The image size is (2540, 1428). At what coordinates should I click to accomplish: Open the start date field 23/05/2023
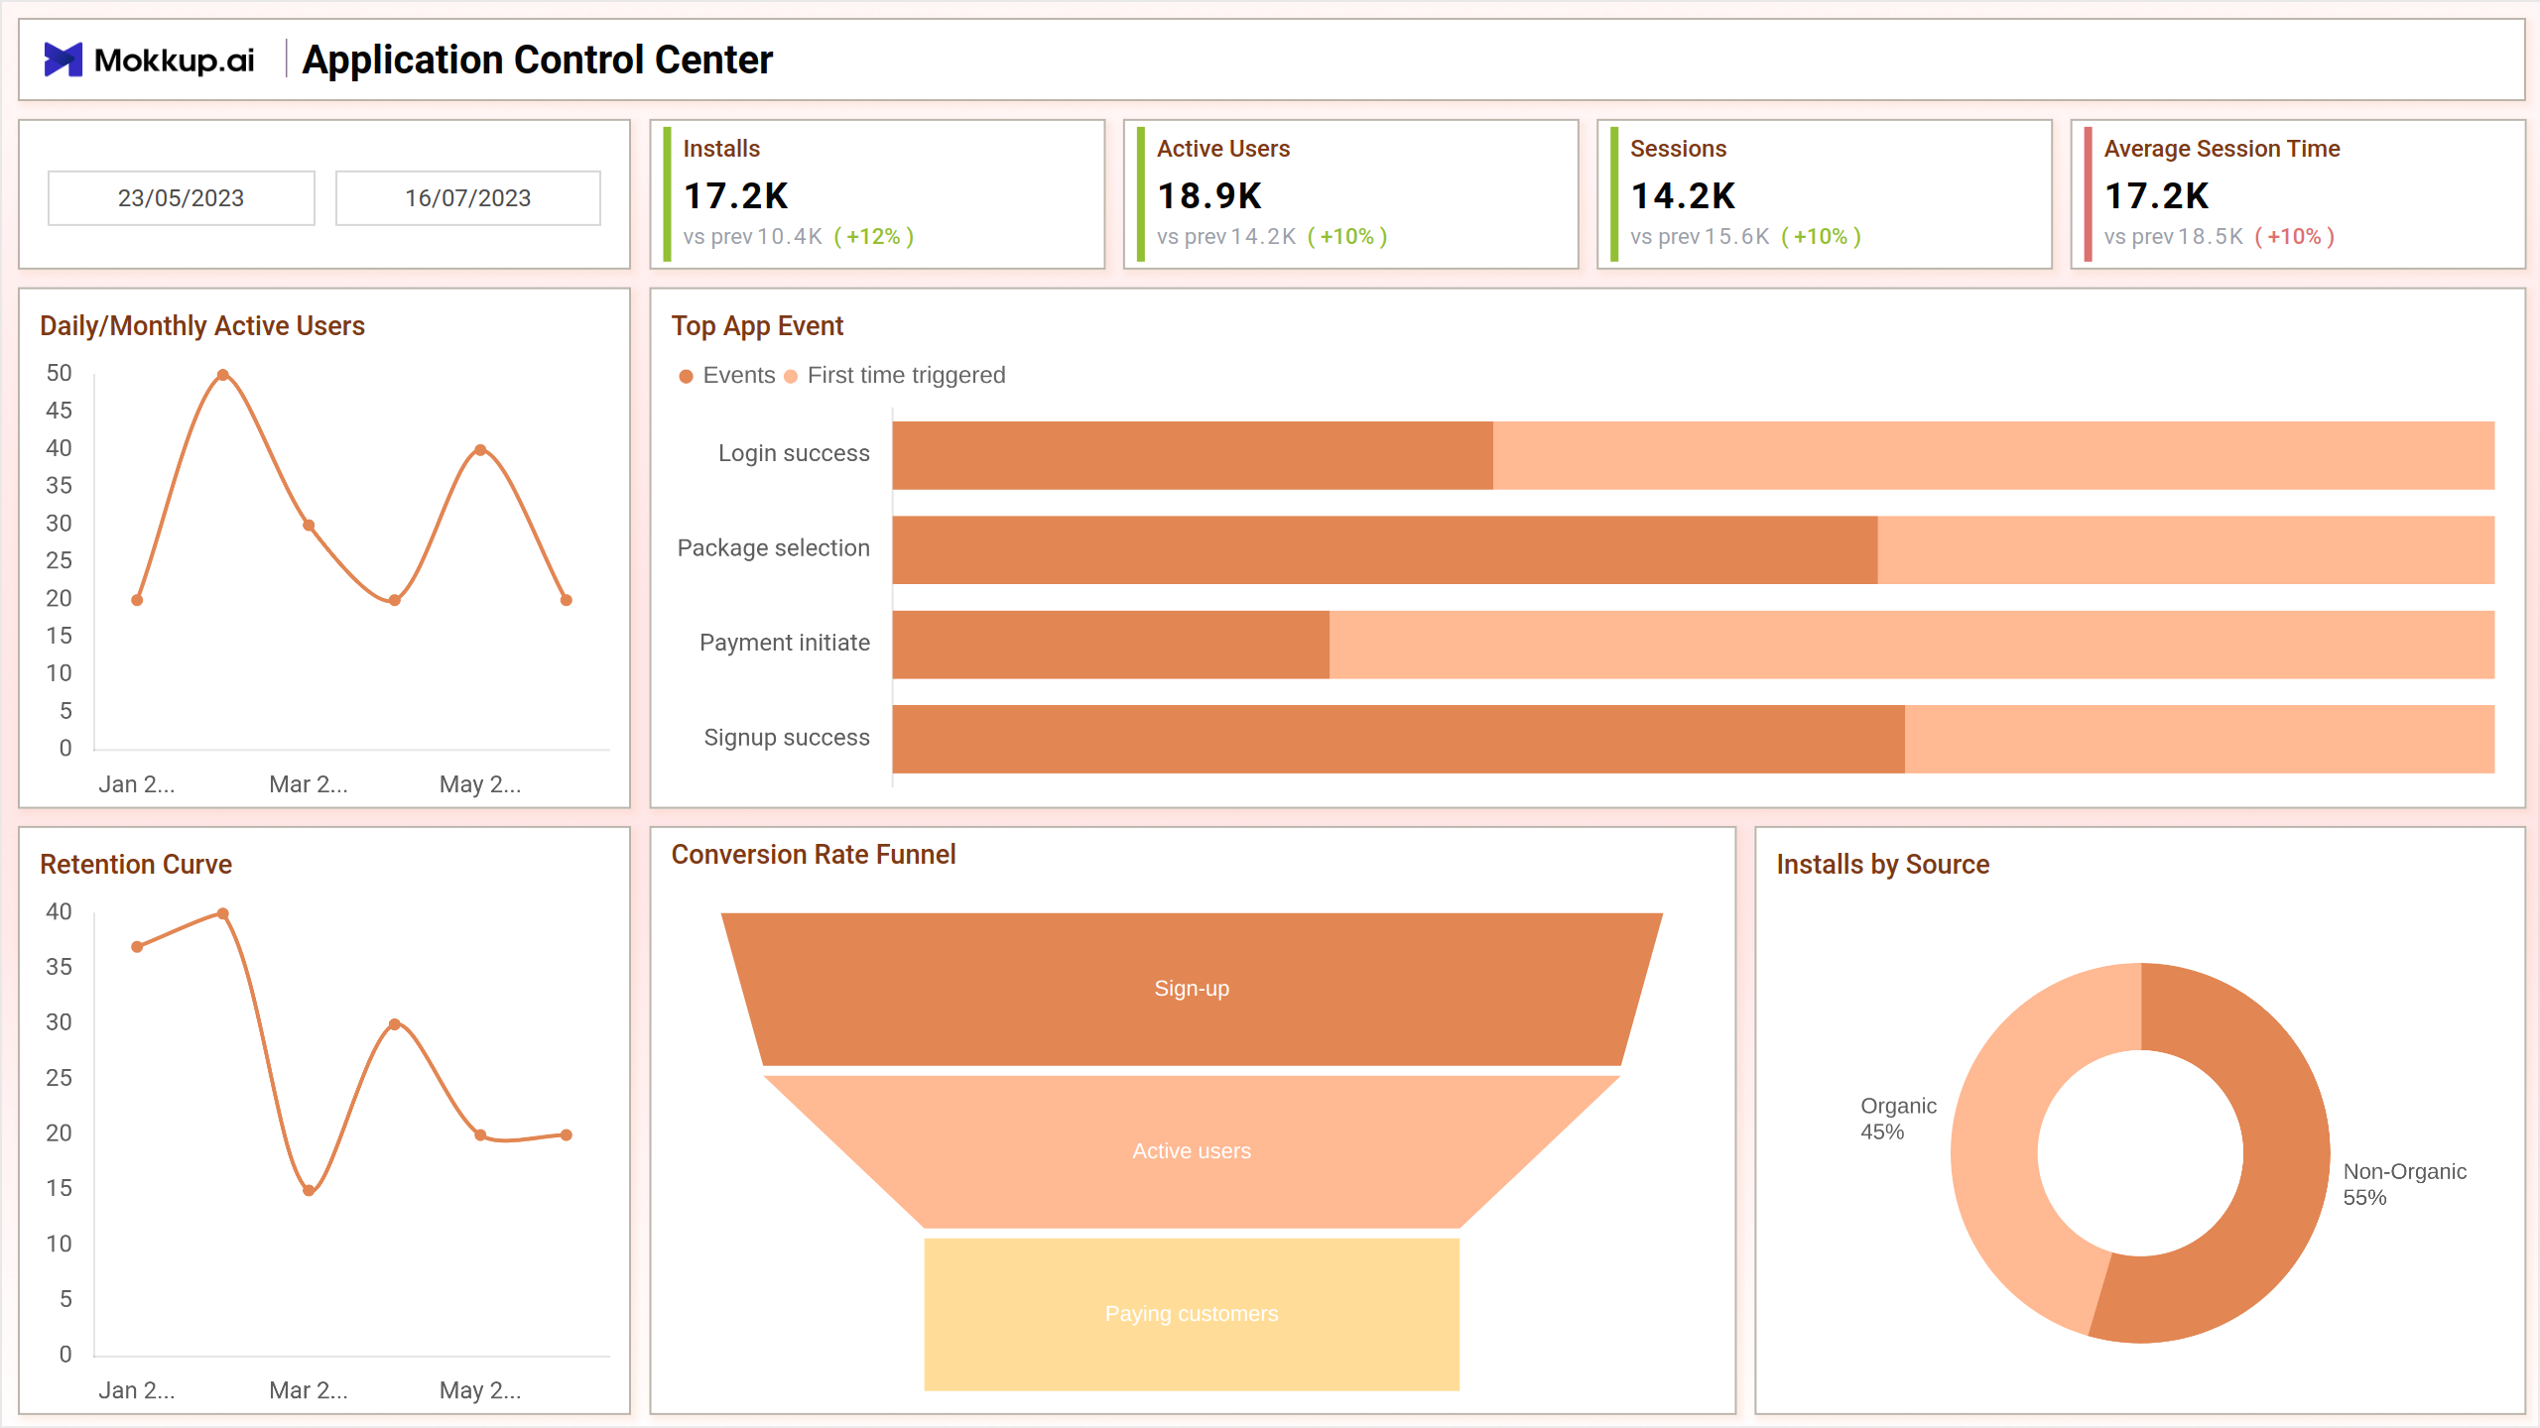pos(182,198)
